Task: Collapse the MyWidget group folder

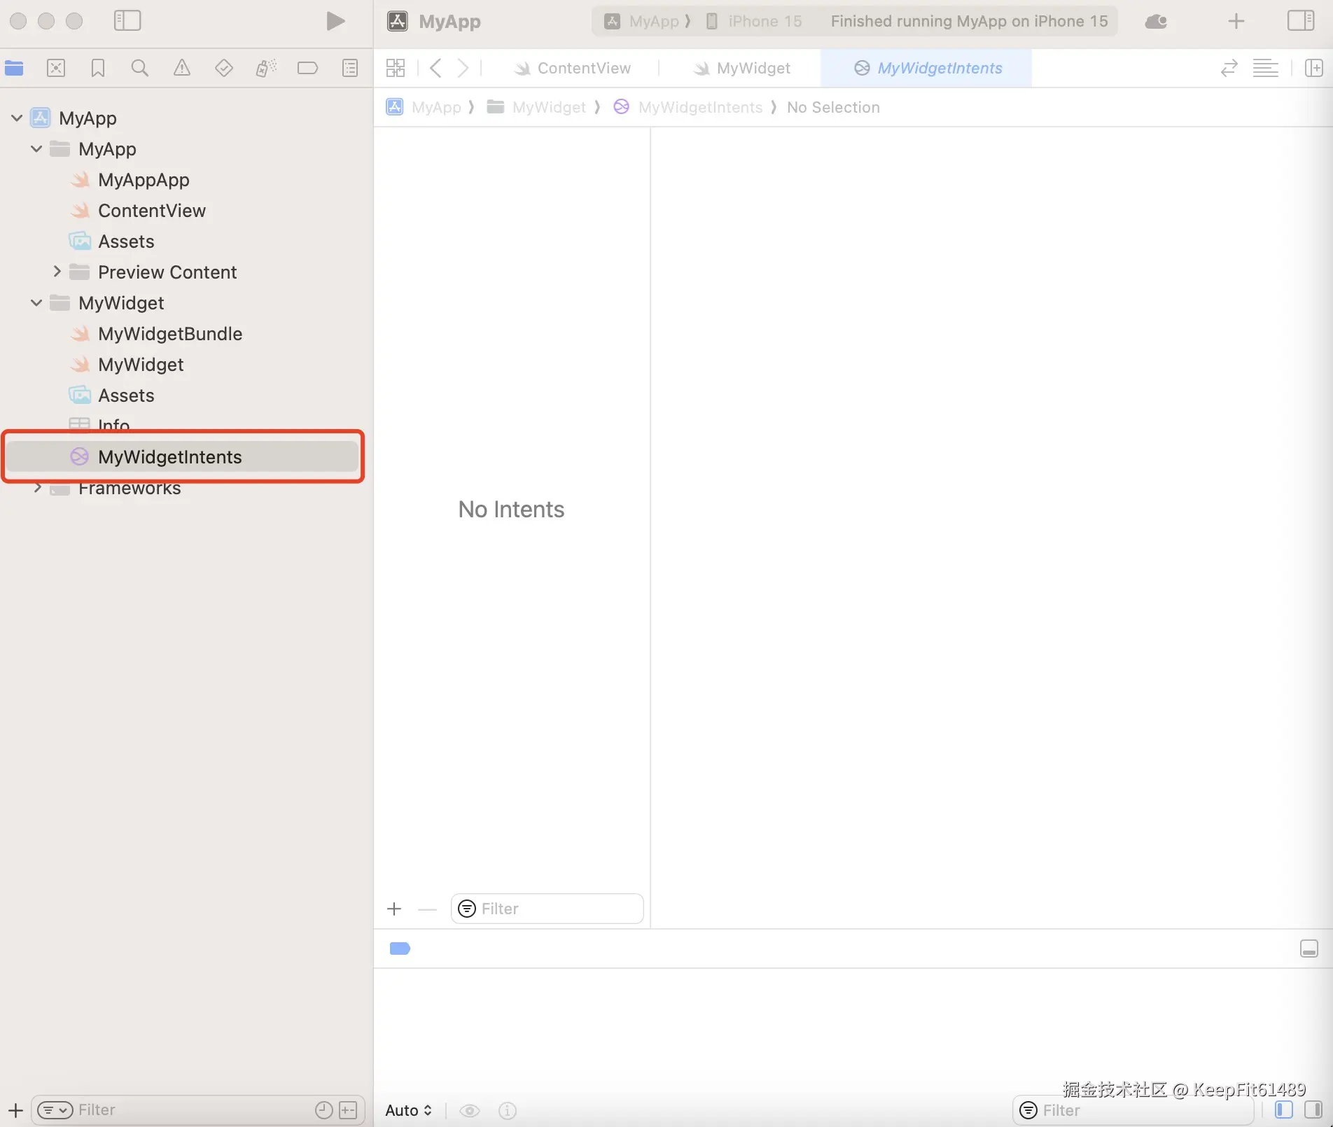Action: pyautogui.click(x=37, y=302)
